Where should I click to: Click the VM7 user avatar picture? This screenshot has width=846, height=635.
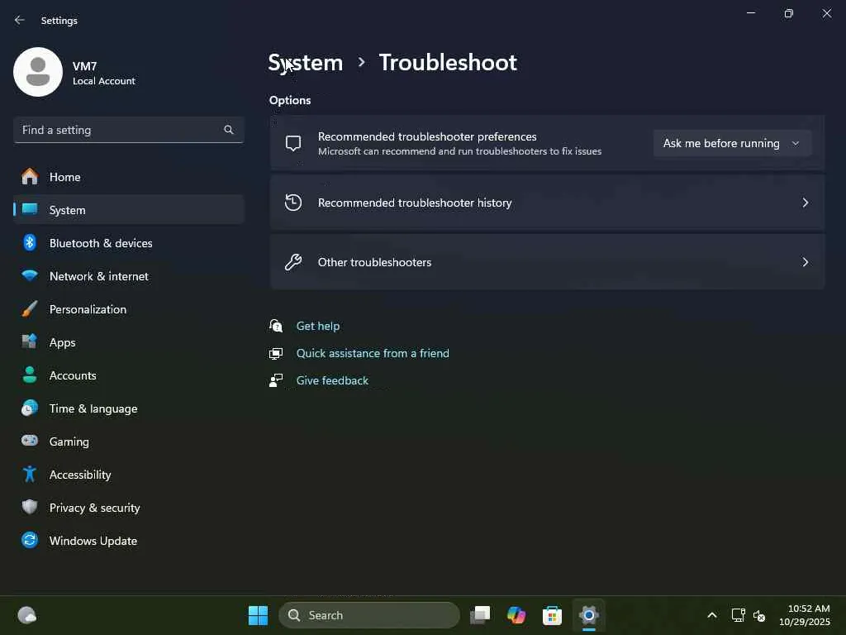[x=38, y=72]
